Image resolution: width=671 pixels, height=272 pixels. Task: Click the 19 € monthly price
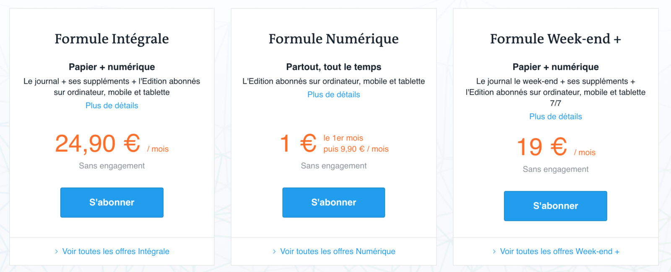pyautogui.click(x=542, y=147)
